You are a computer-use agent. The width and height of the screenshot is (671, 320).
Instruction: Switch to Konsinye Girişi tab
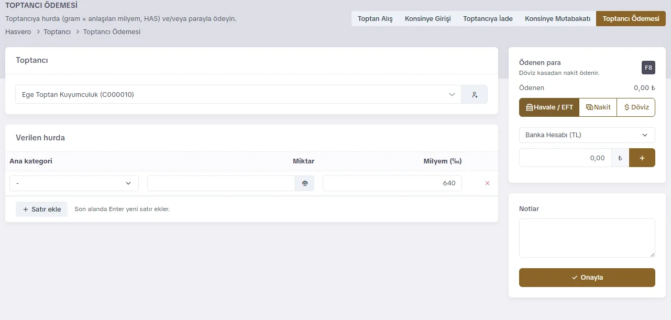coord(428,19)
